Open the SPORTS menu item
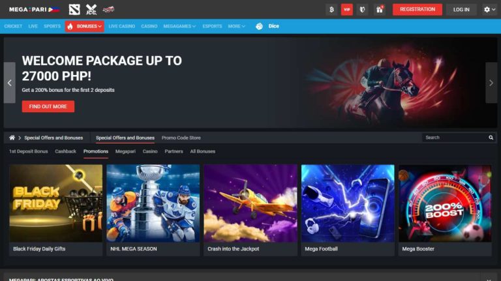Screen dimensions: 501x281 [x=52, y=26]
